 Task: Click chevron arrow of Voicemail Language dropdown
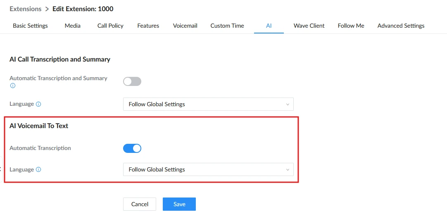tap(288, 170)
